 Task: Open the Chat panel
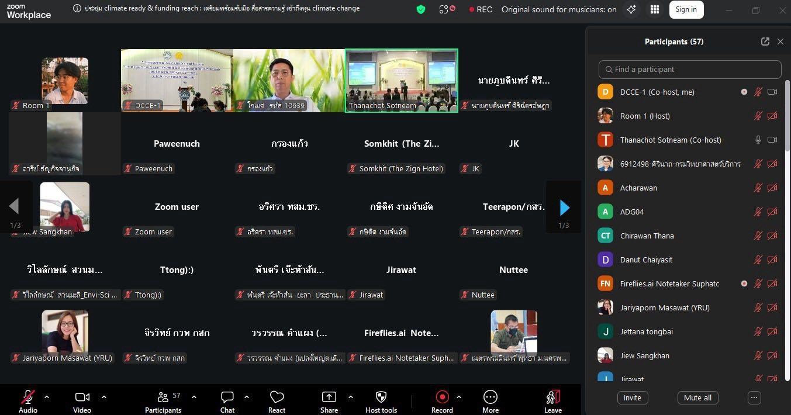click(x=227, y=401)
